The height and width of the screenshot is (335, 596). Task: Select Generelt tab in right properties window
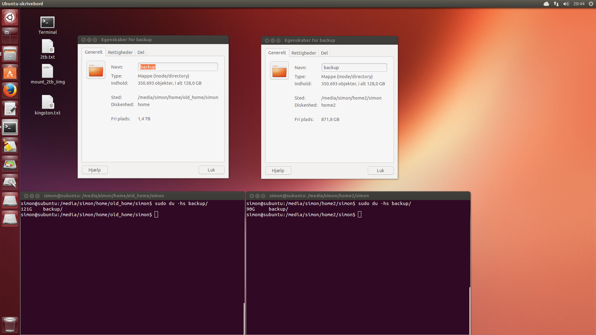(x=277, y=53)
